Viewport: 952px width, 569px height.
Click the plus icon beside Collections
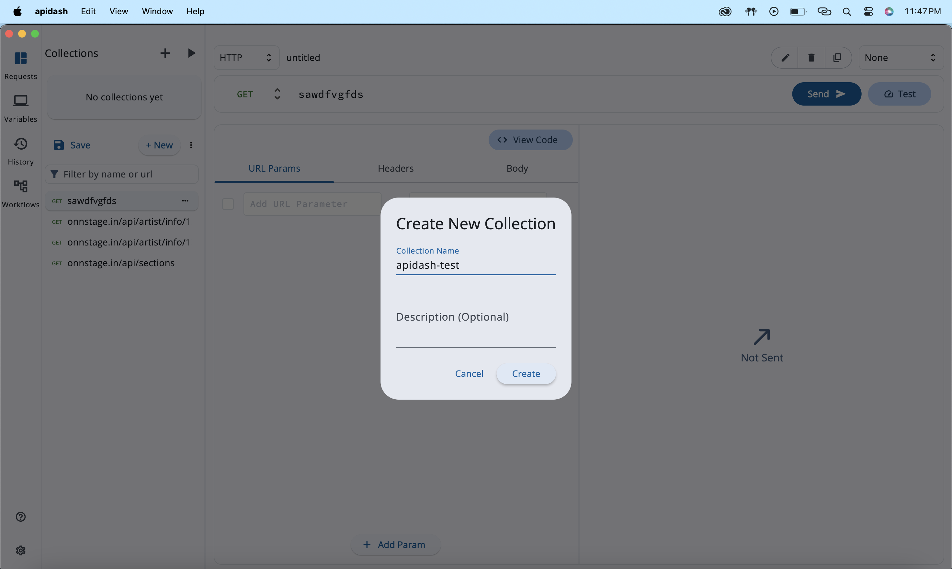[165, 53]
